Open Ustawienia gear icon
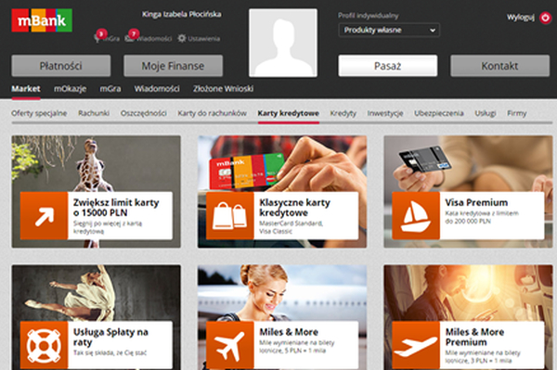 pyautogui.click(x=182, y=38)
